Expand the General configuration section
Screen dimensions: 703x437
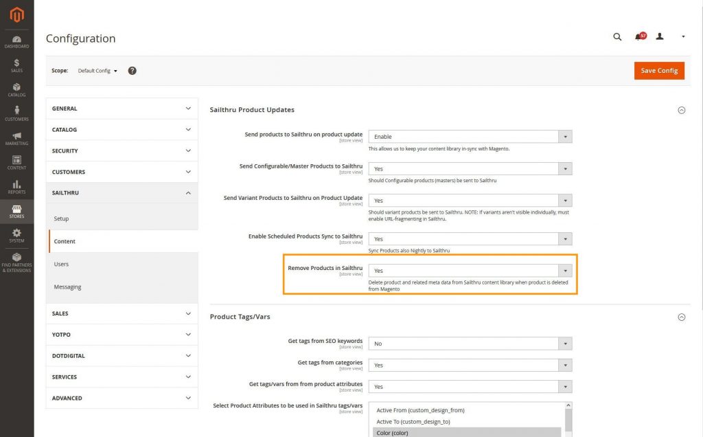[x=122, y=109]
